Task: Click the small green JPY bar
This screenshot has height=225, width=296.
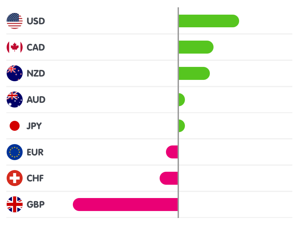Action: 181,126
